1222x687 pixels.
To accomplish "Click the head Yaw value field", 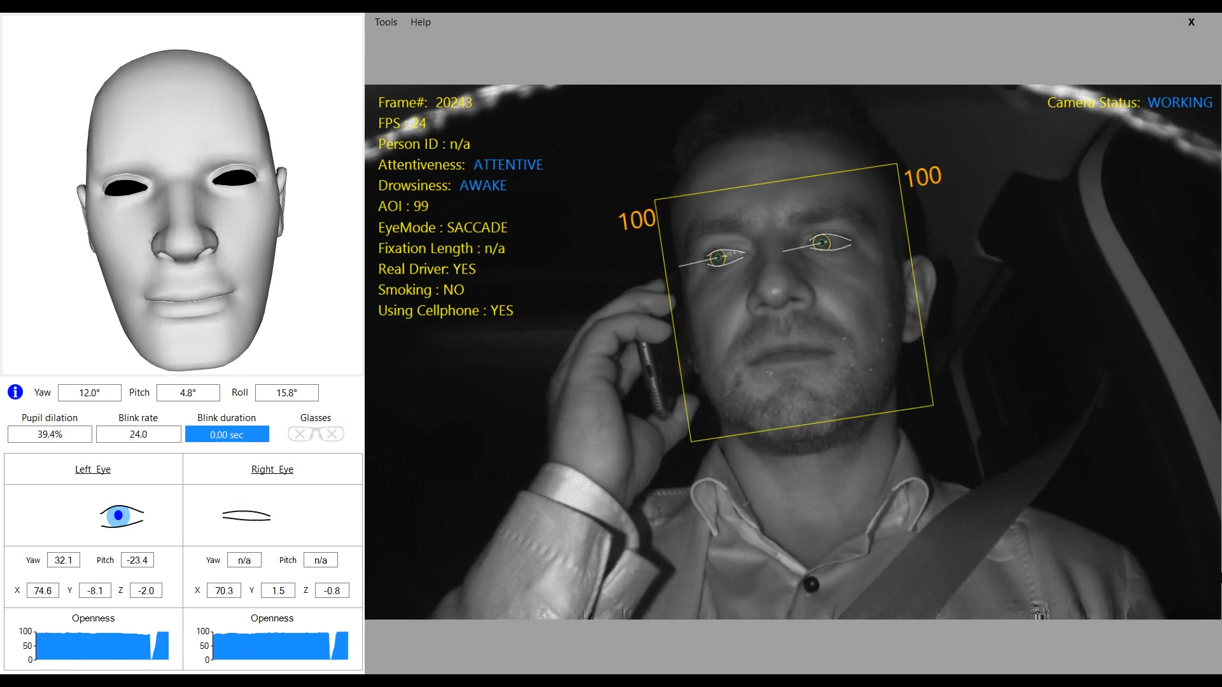I will click(89, 392).
